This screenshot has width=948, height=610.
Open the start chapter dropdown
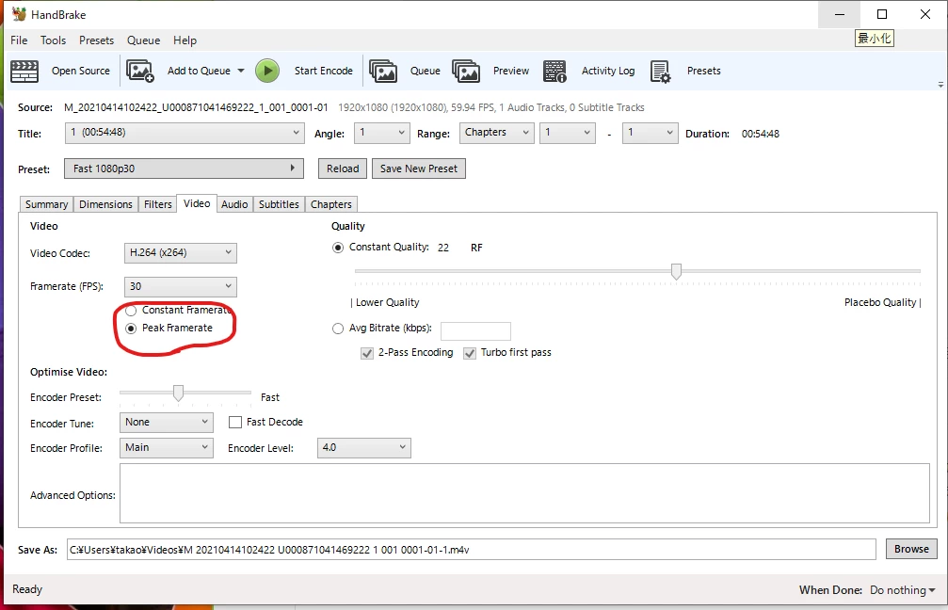(567, 133)
